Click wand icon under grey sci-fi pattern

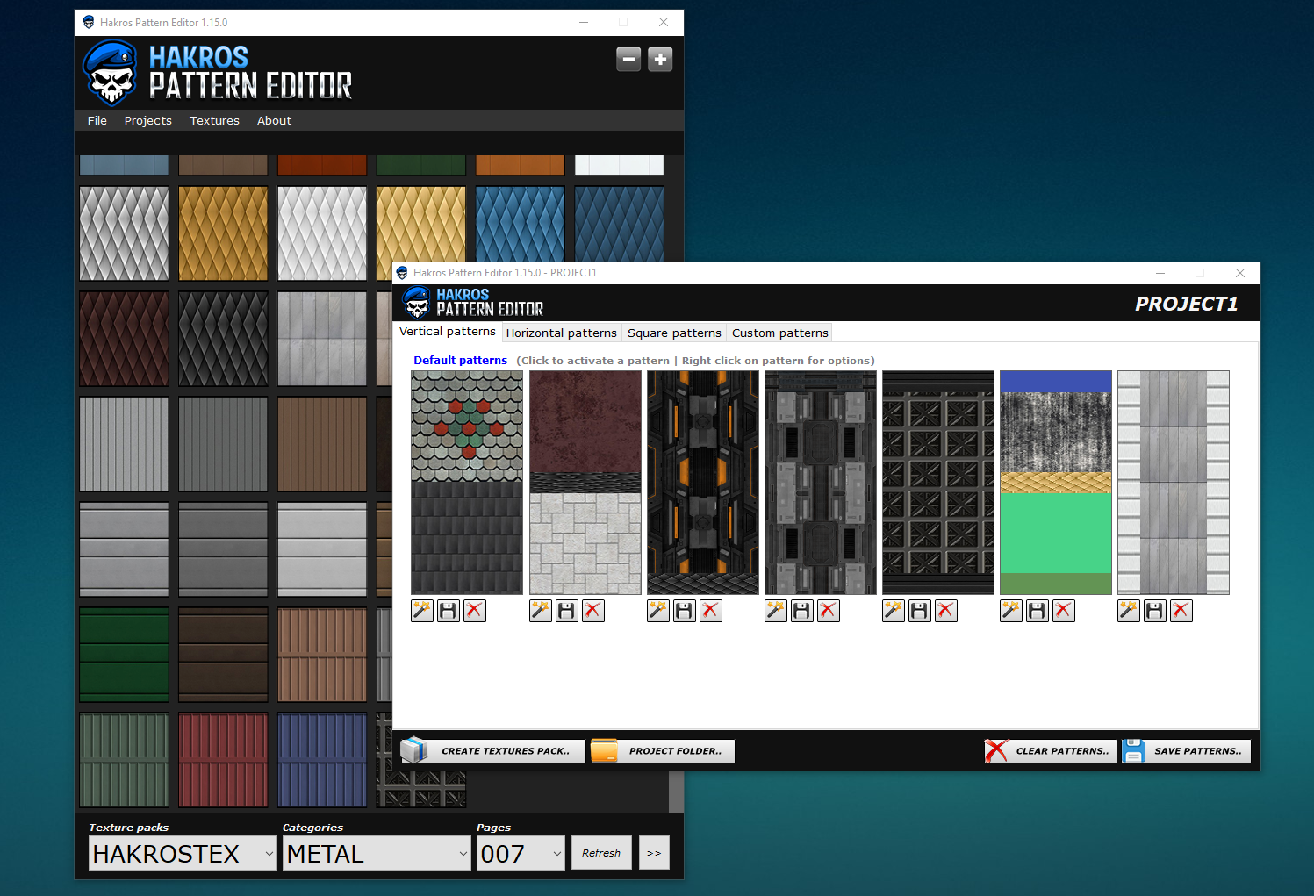tap(776, 611)
